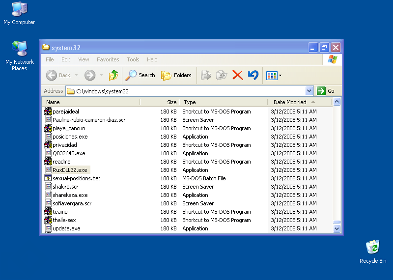The image size is (393, 280).
Task: Click the file name sharekaza.exe
Action: point(70,195)
